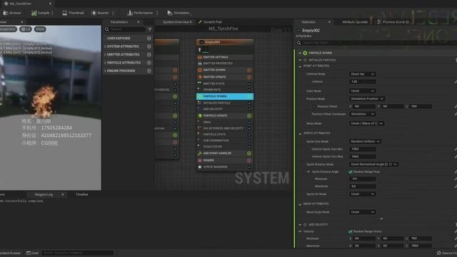Open the Timeline tab
This screenshot has height=257, width=457.
point(82,195)
